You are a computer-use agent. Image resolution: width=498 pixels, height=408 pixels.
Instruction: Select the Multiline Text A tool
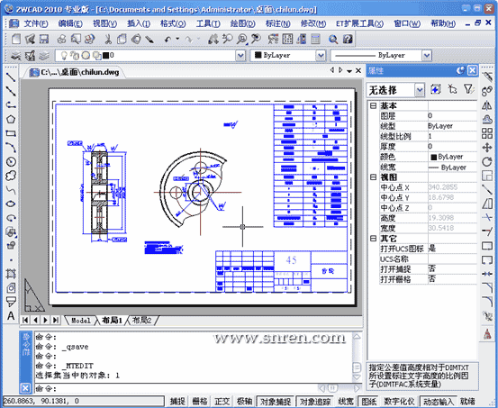11,316
